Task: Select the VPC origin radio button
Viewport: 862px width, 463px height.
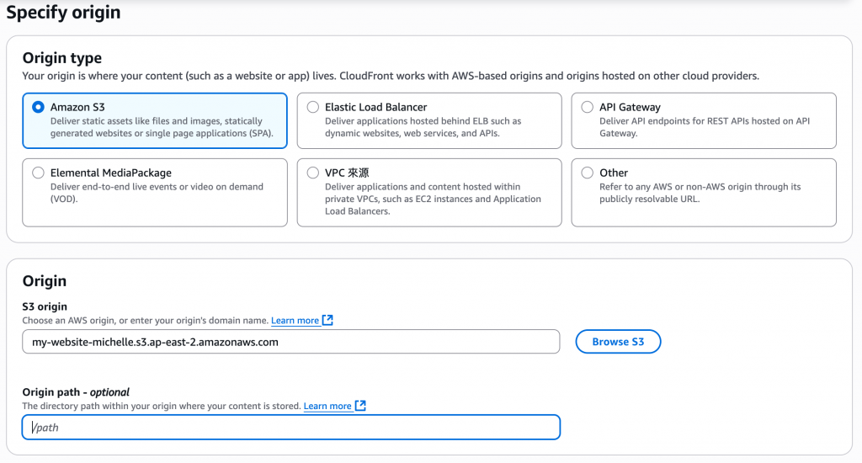Action: coord(313,173)
